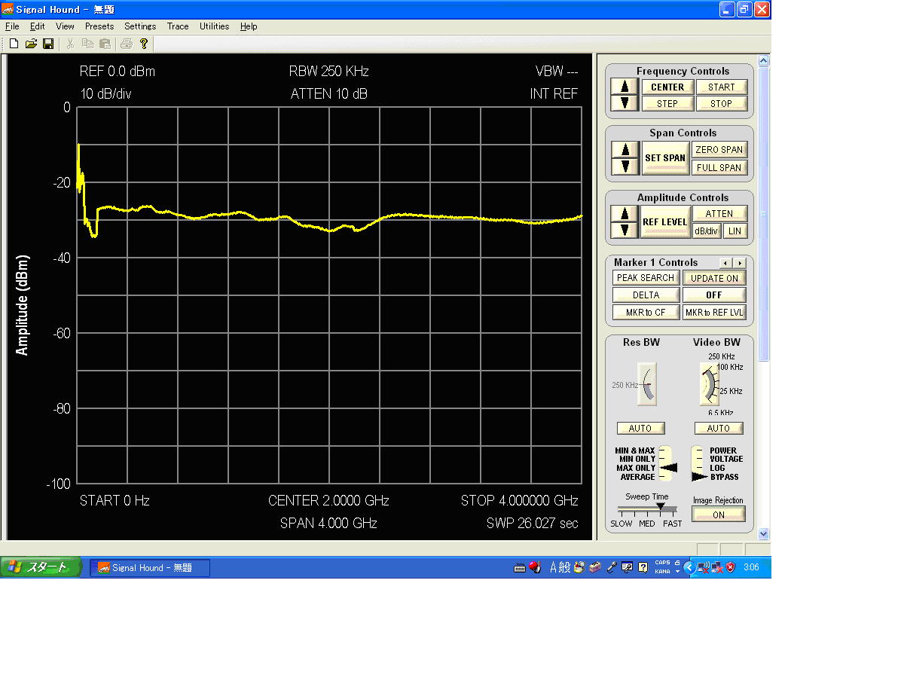Viewport: 904px width, 678px height.
Task: Click the Signal Hound taskbar button
Action: tap(150, 568)
